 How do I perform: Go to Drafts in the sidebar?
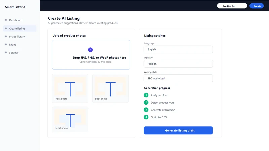click(x=20, y=45)
